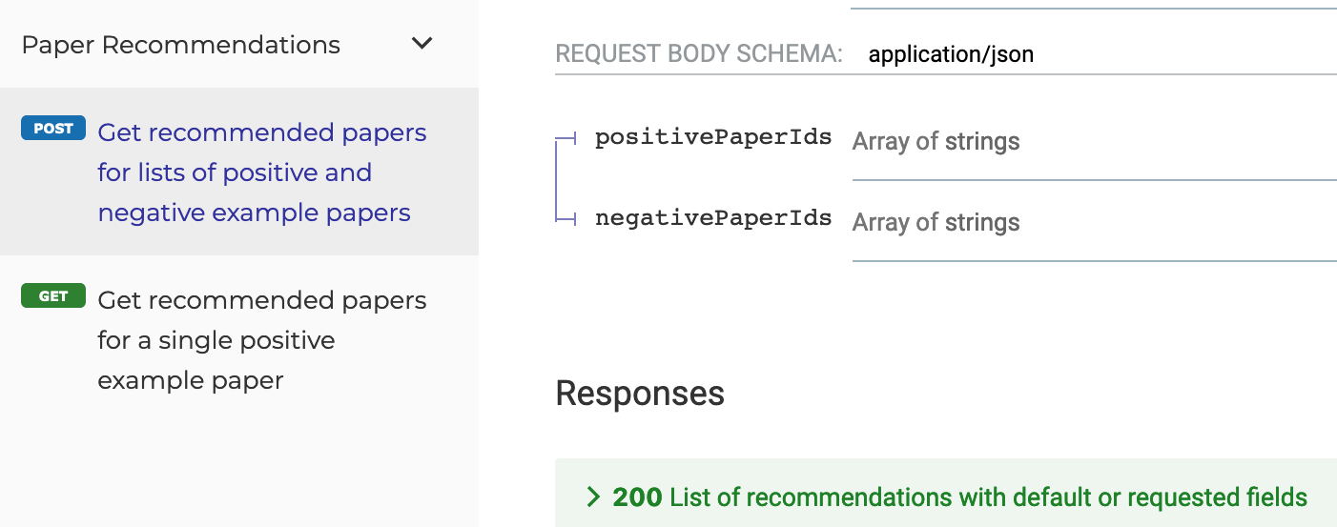Click Array of strings beside negativePaperIds
The image size is (1337, 527).
[936, 223]
